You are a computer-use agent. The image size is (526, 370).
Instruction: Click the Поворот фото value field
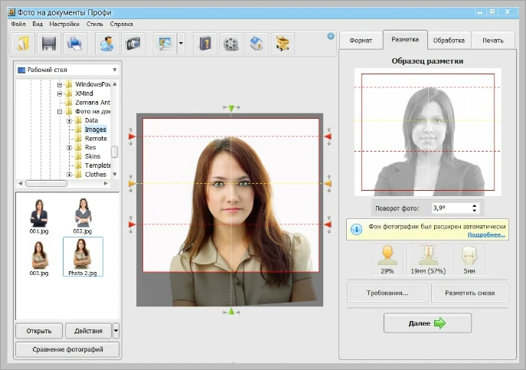(452, 208)
